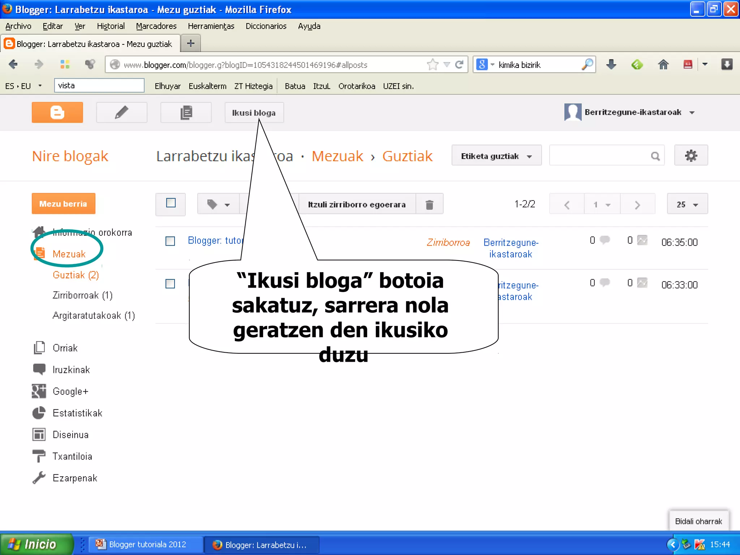Image resolution: width=740 pixels, height=555 pixels.
Task: Open the URL history dropdown arrow
Action: coord(447,65)
